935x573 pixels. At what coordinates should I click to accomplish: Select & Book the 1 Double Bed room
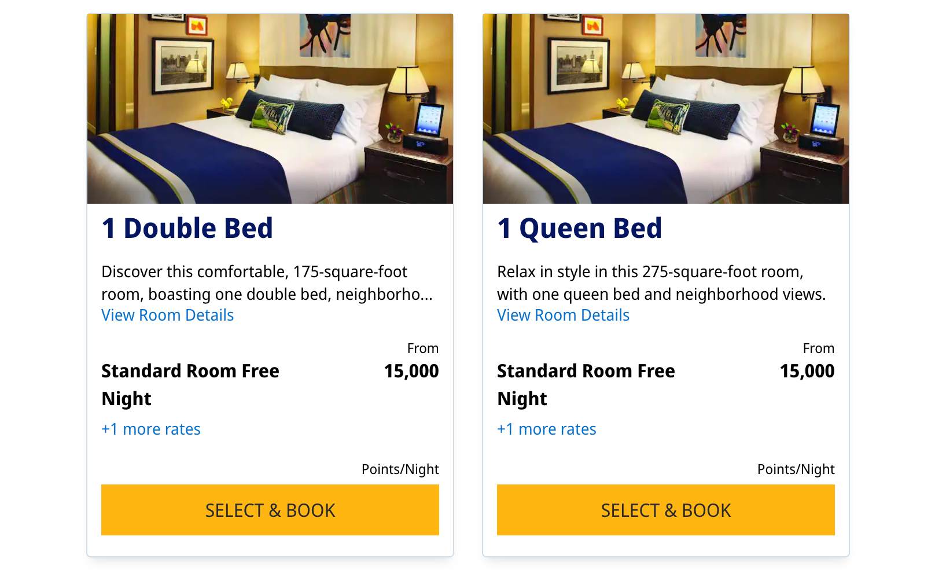(270, 510)
